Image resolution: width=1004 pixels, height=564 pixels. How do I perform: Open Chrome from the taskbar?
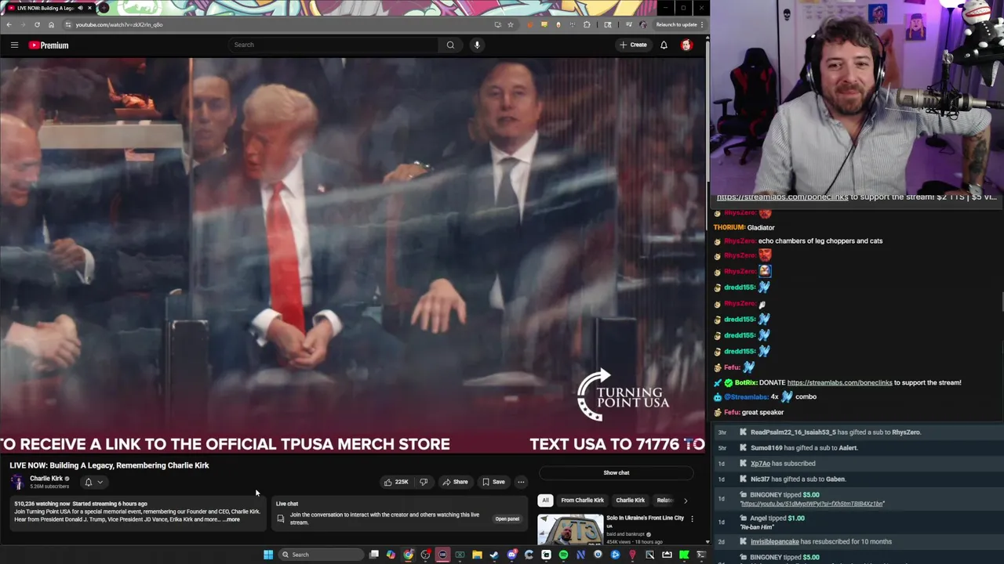pyautogui.click(x=409, y=555)
